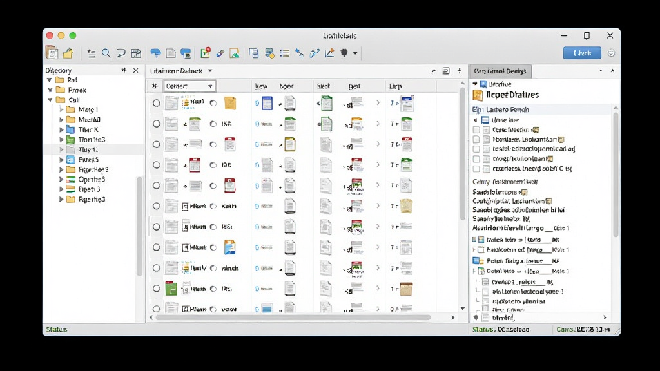
Task: Click the right arrow of the horizontal scrollbar
Action: pos(453,318)
